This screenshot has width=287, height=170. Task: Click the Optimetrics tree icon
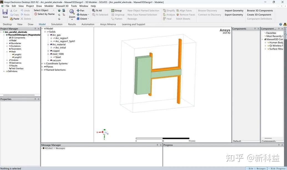point(10,63)
